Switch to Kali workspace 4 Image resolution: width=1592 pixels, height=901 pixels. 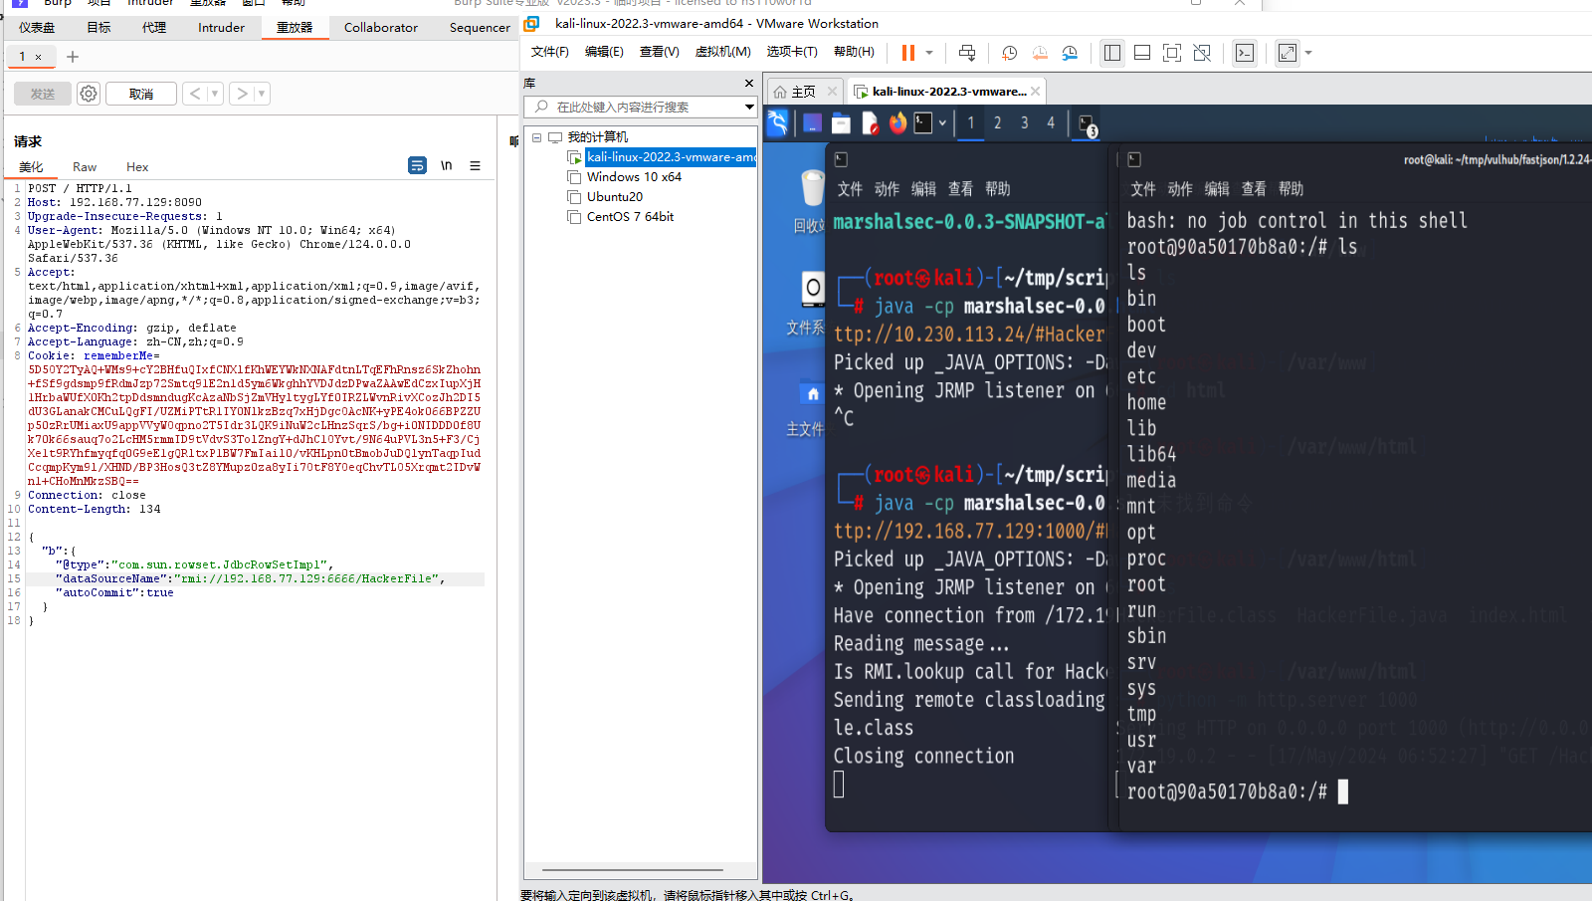pyautogui.click(x=1051, y=122)
